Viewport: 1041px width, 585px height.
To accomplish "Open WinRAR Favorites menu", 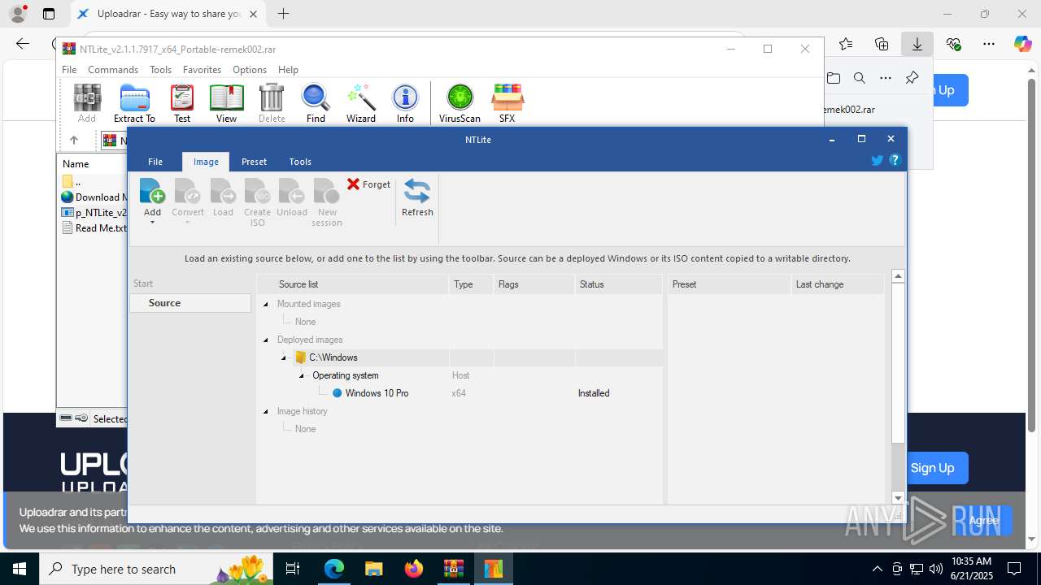I will pyautogui.click(x=202, y=70).
